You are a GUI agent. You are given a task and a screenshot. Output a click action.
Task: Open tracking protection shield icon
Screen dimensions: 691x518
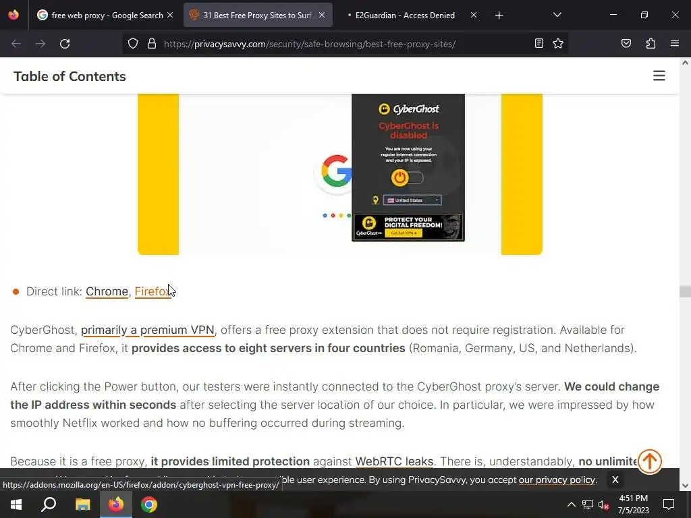[133, 44]
